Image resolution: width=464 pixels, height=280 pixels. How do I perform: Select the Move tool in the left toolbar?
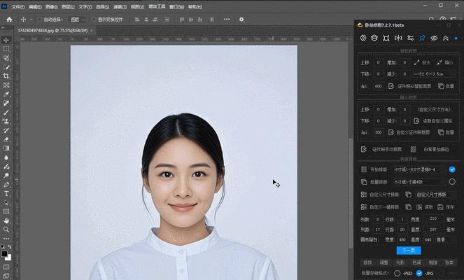[6, 40]
